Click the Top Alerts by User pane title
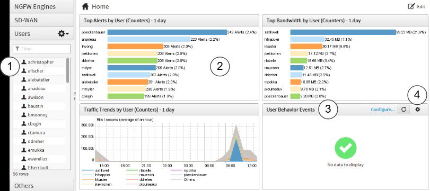 [125, 21]
